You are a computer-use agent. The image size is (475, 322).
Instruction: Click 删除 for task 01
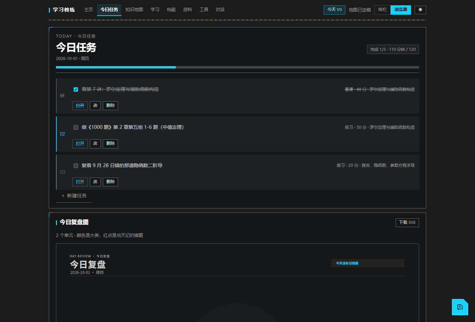pyautogui.click(x=110, y=106)
